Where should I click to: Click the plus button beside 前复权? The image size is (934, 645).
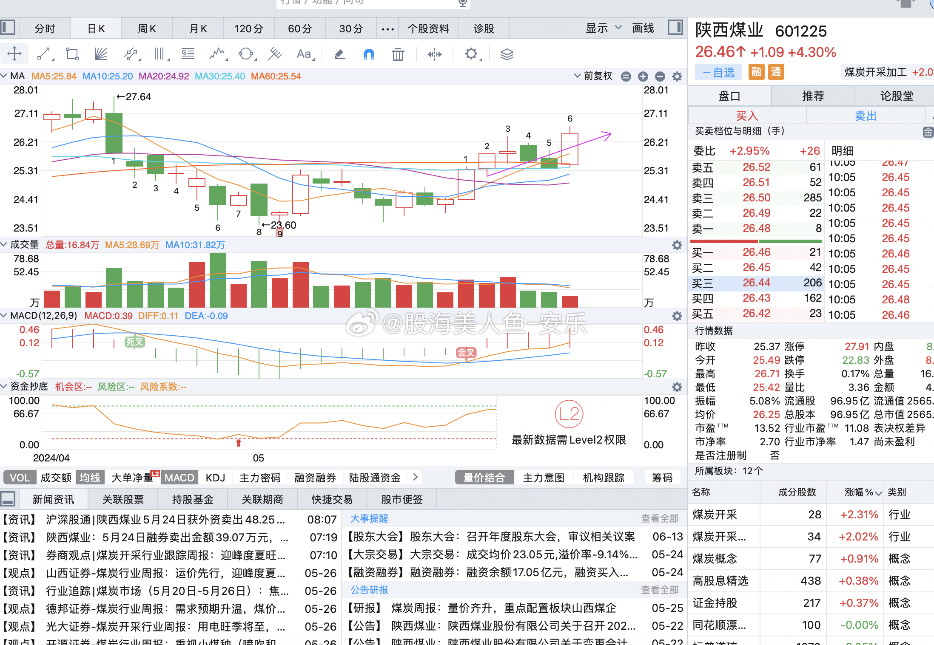tap(643, 76)
